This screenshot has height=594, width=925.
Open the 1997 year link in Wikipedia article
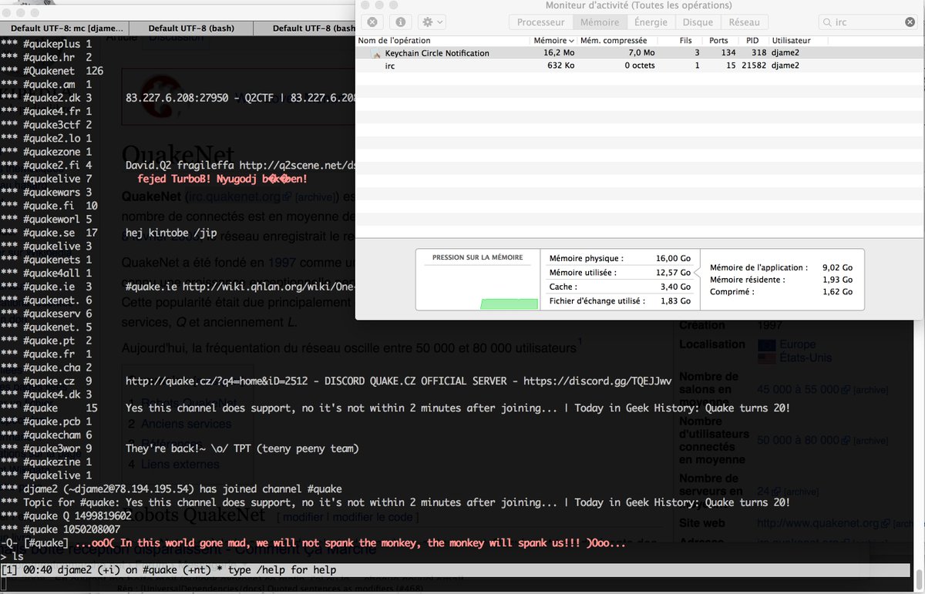click(281, 264)
